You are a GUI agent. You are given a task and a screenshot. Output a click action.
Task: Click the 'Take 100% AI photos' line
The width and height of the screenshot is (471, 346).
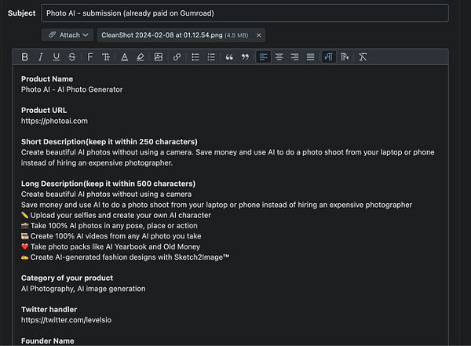click(x=109, y=225)
